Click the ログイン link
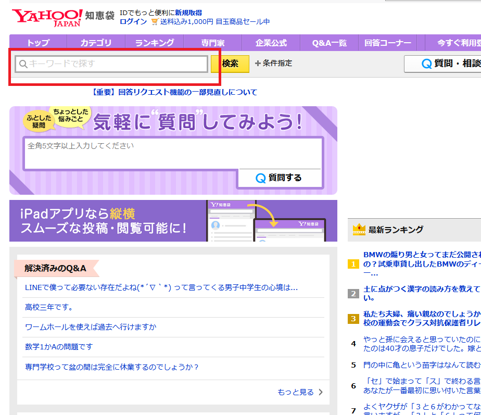Screen dimensions: 481x415 coord(133,22)
